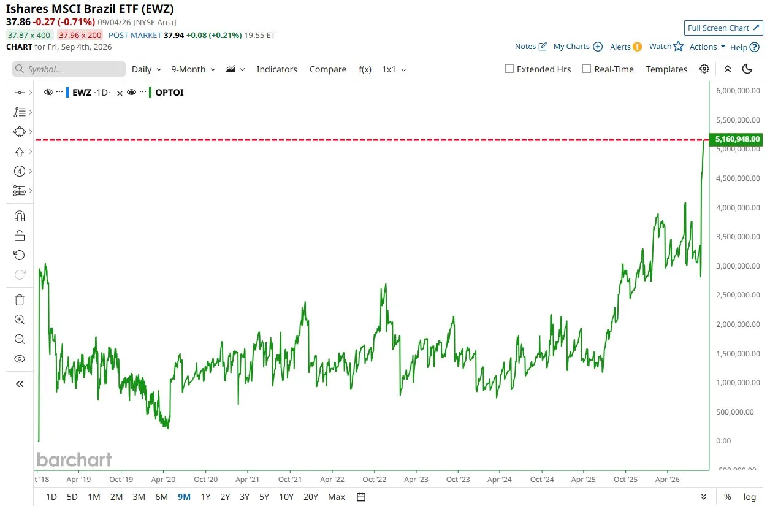
Task: Expand the trend line tool submenu arrow
Action: coord(31,93)
